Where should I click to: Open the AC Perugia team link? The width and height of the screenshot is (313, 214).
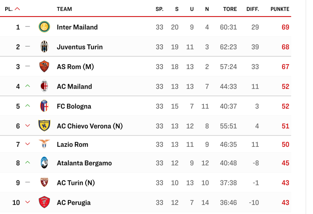pos(73,202)
